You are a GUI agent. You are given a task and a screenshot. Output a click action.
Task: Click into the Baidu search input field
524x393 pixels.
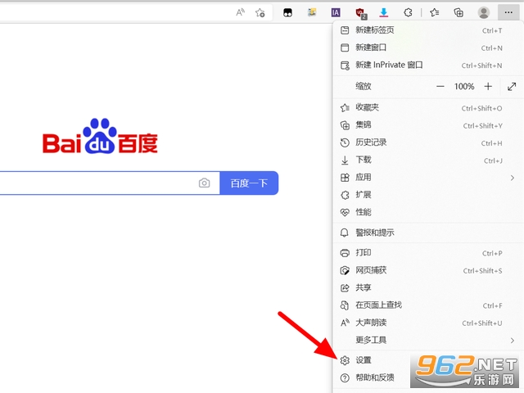[110, 183]
